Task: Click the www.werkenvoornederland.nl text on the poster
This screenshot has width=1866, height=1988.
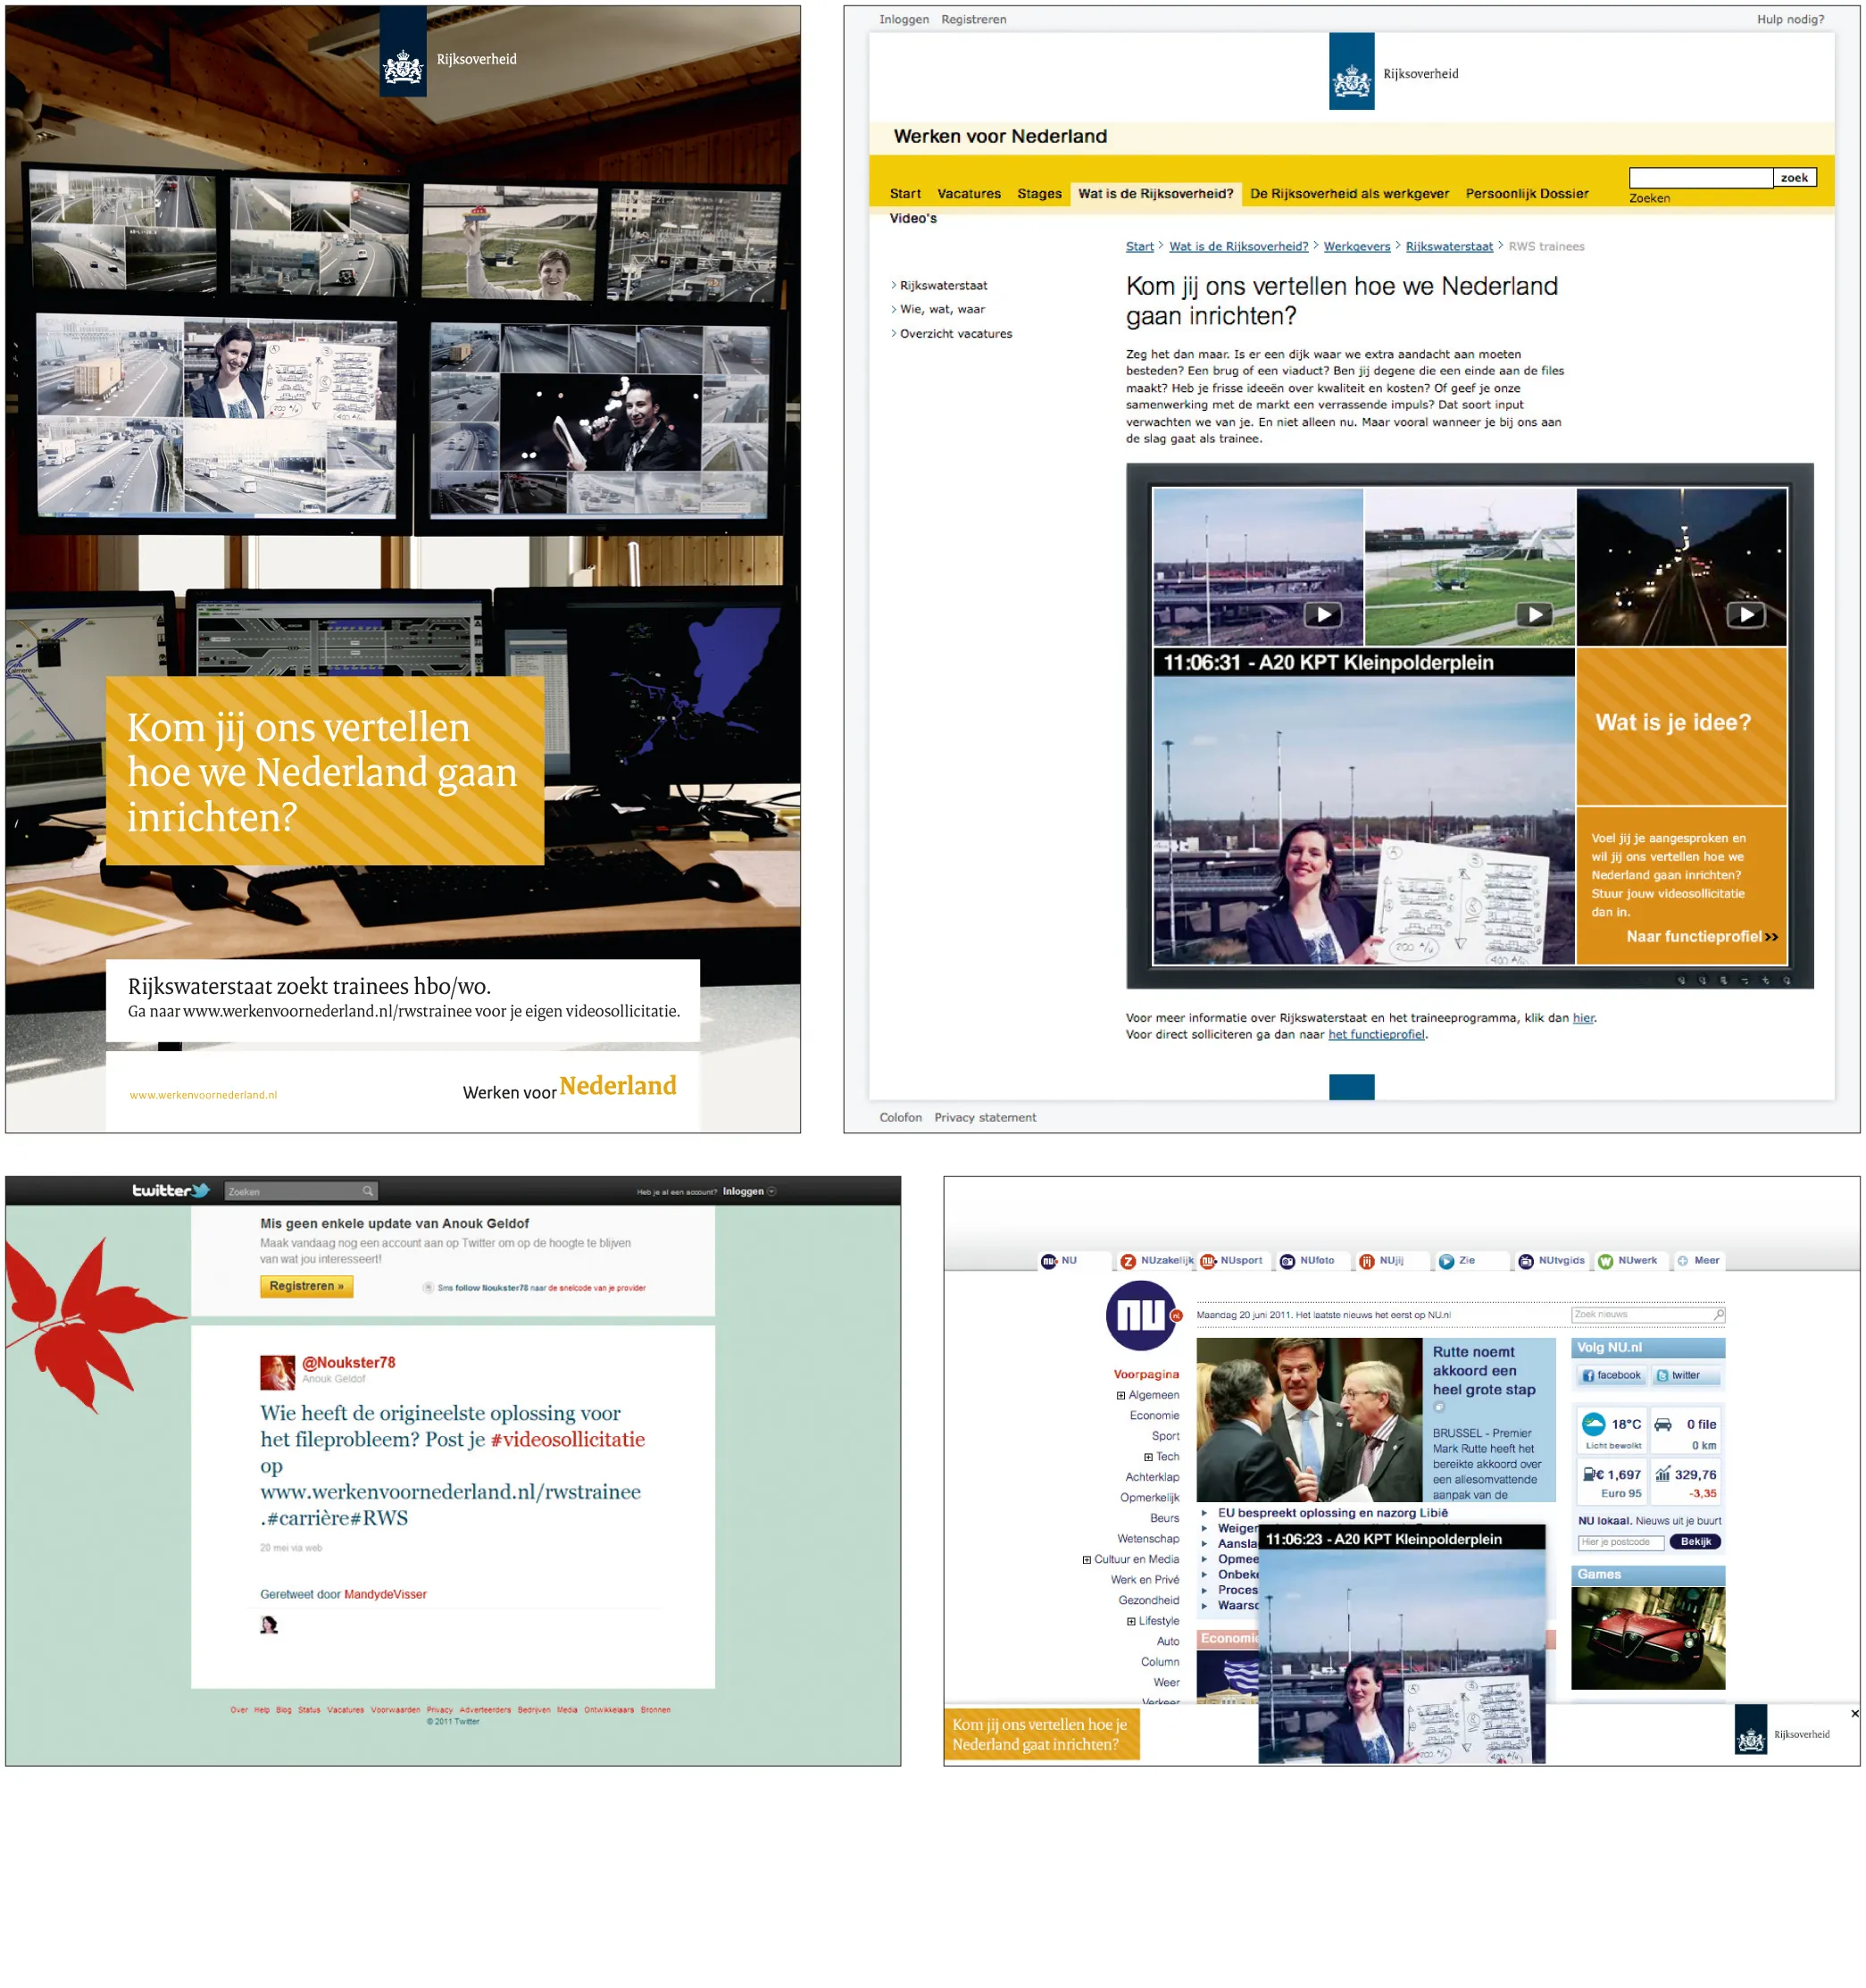Action: click(x=203, y=1095)
